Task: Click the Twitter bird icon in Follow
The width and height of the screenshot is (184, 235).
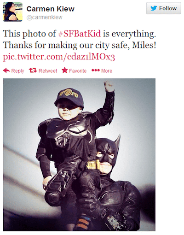Action: coord(154,8)
